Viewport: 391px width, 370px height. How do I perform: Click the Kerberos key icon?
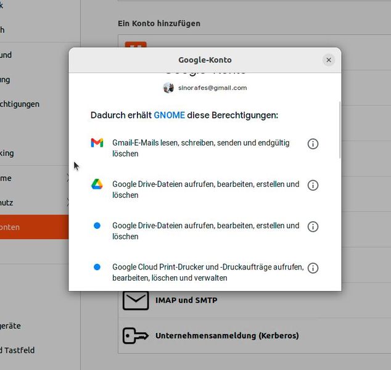click(136, 335)
